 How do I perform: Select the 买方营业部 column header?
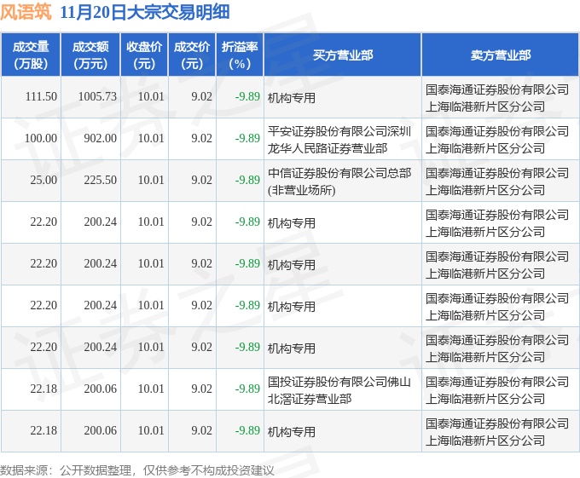point(343,55)
